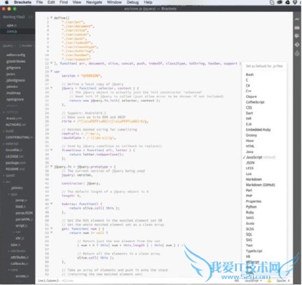Choose TypeScript from the language list
302x285 pixels.
pyautogui.click(x=254, y=251)
